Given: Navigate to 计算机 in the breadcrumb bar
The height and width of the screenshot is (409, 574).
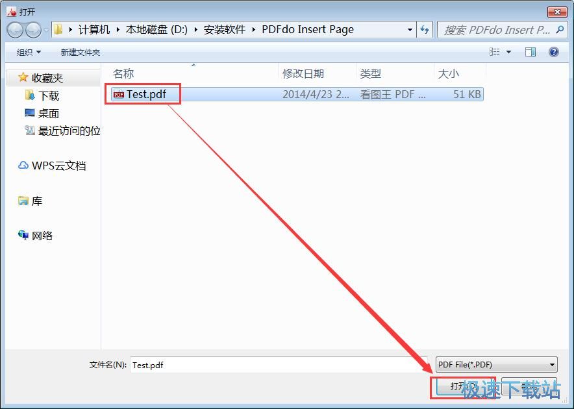Looking at the screenshot, I should [94, 29].
